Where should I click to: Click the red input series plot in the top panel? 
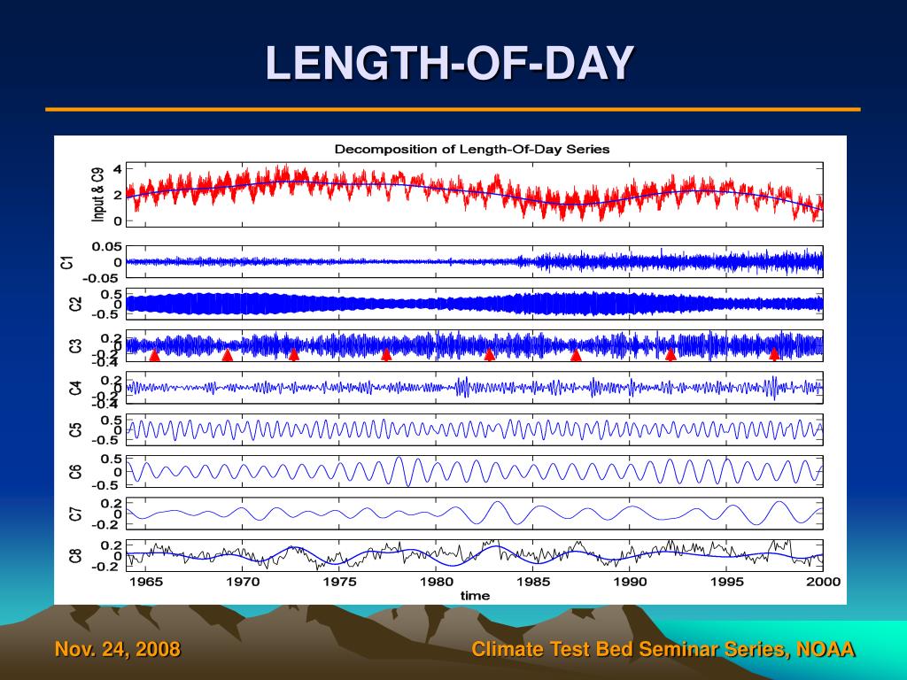(475, 195)
